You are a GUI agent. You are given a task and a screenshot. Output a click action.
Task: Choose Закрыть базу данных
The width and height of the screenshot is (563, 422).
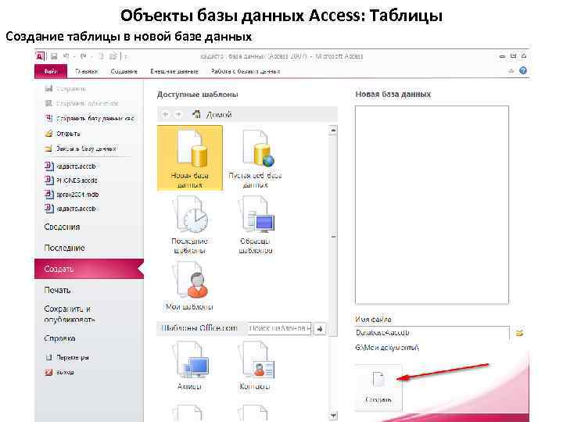81,148
